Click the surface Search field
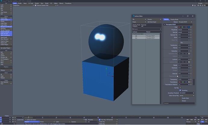Image resolution: width=208 pixels, height=125 pixels. [147, 29]
